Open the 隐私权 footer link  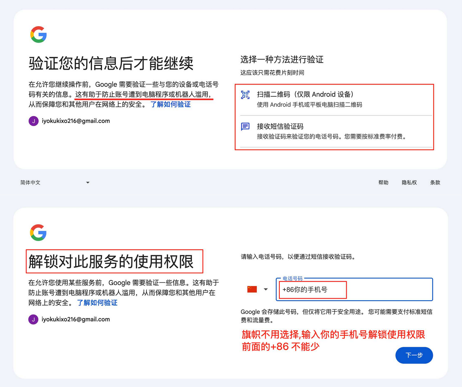pyautogui.click(x=409, y=183)
